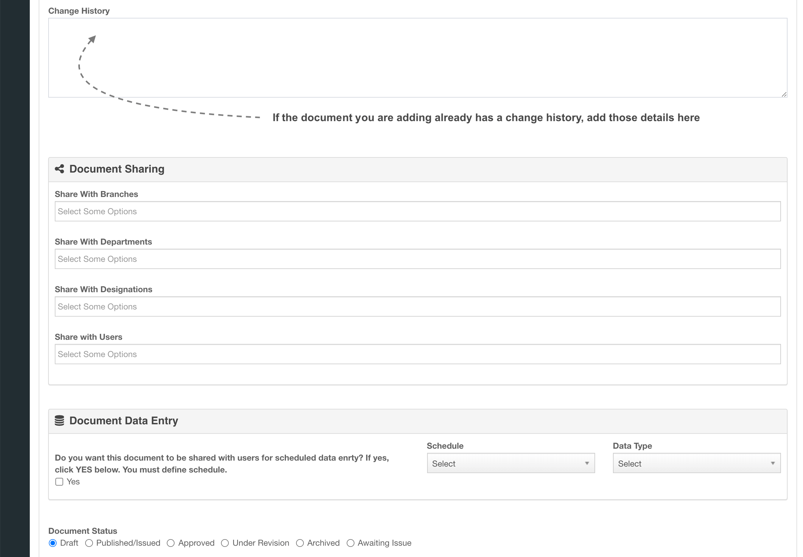Click the change history hint text
The image size is (803, 557).
coord(486,118)
